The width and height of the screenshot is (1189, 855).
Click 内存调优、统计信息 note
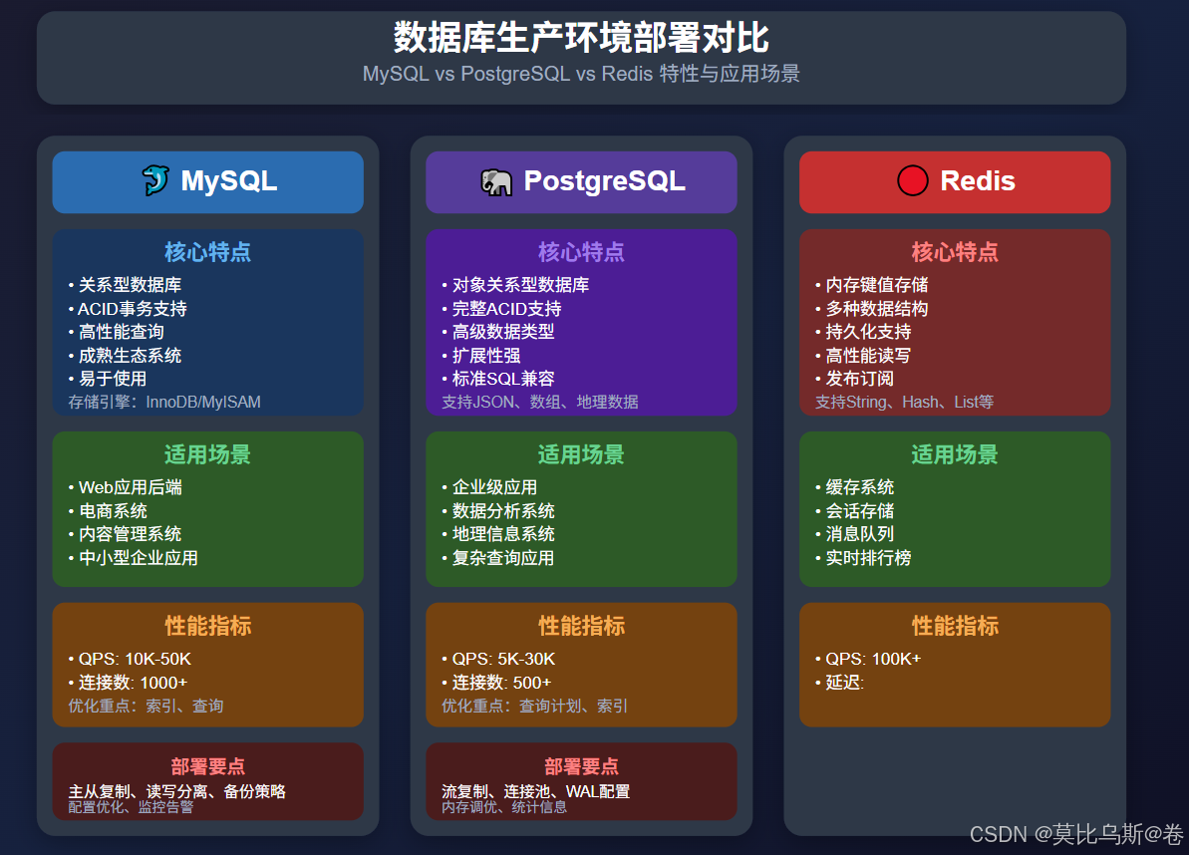504,807
